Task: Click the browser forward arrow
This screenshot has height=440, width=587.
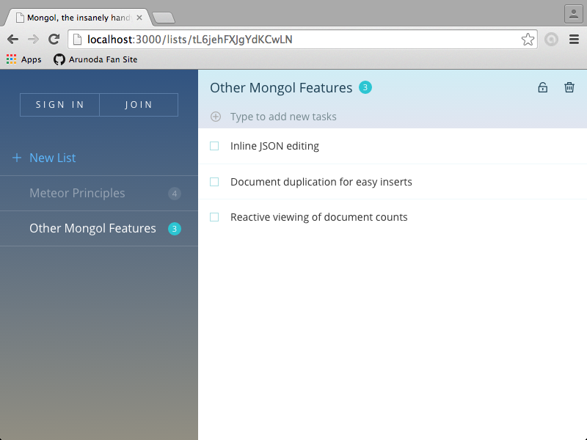Action: pos(33,40)
